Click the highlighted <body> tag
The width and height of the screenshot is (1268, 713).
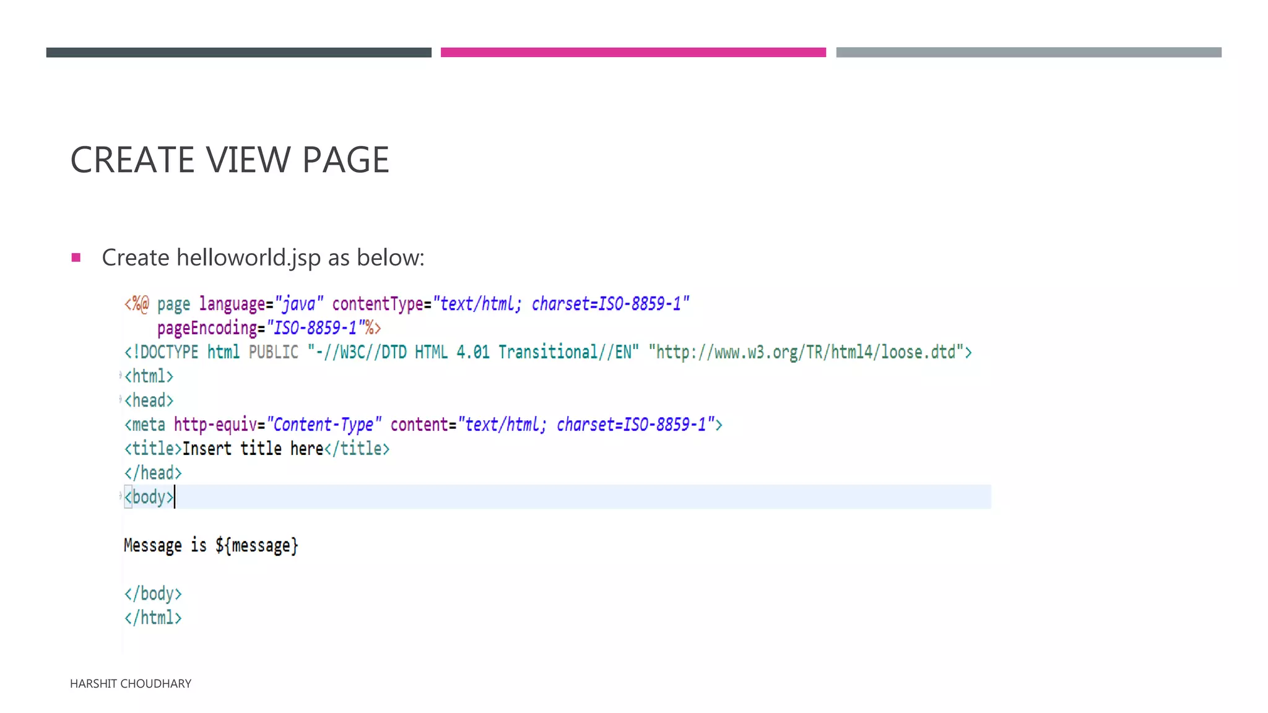click(149, 497)
